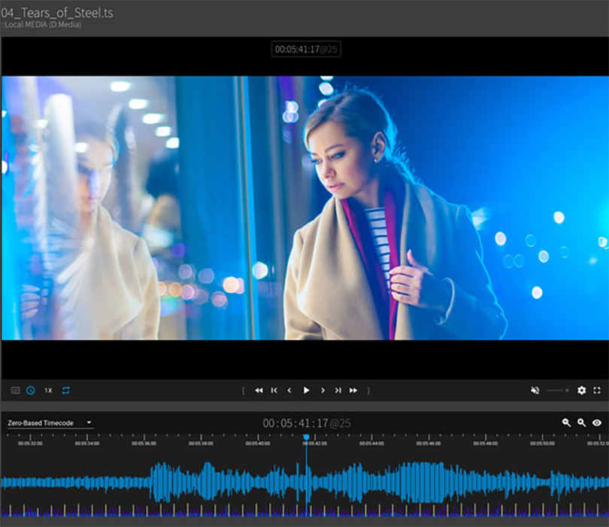Toggle the timecode clock display
The width and height of the screenshot is (609, 527).
pos(31,390)
